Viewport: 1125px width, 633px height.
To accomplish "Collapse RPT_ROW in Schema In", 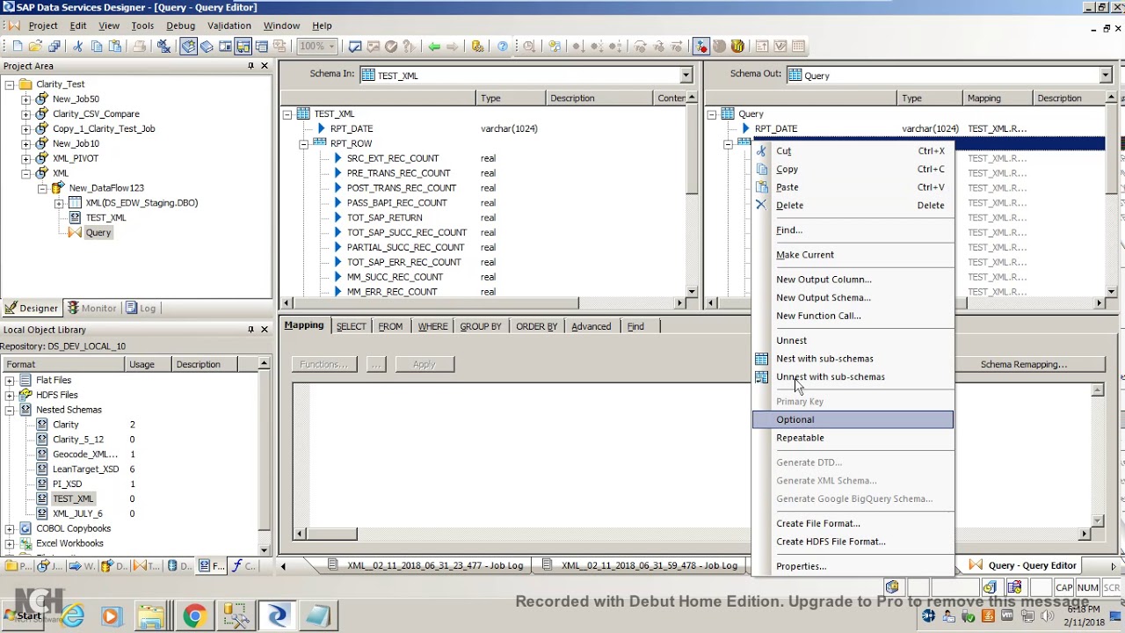I will tap(304, 143).
